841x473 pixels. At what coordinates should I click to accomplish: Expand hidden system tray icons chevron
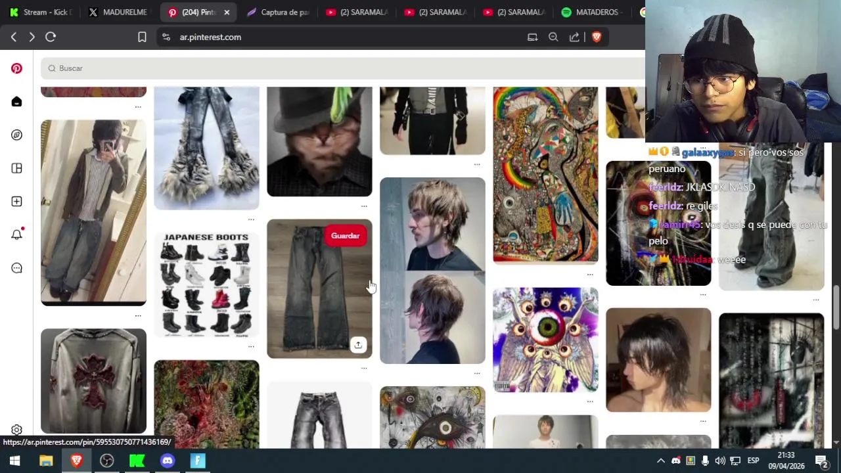pos(661,461)
